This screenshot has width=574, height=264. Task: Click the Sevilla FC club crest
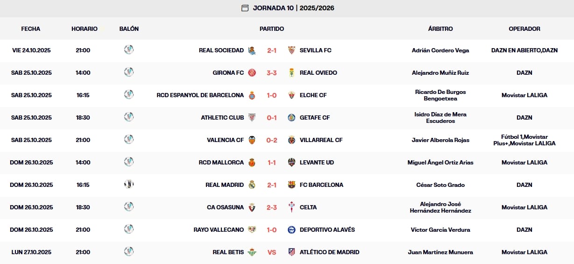[x=291, y=50]
